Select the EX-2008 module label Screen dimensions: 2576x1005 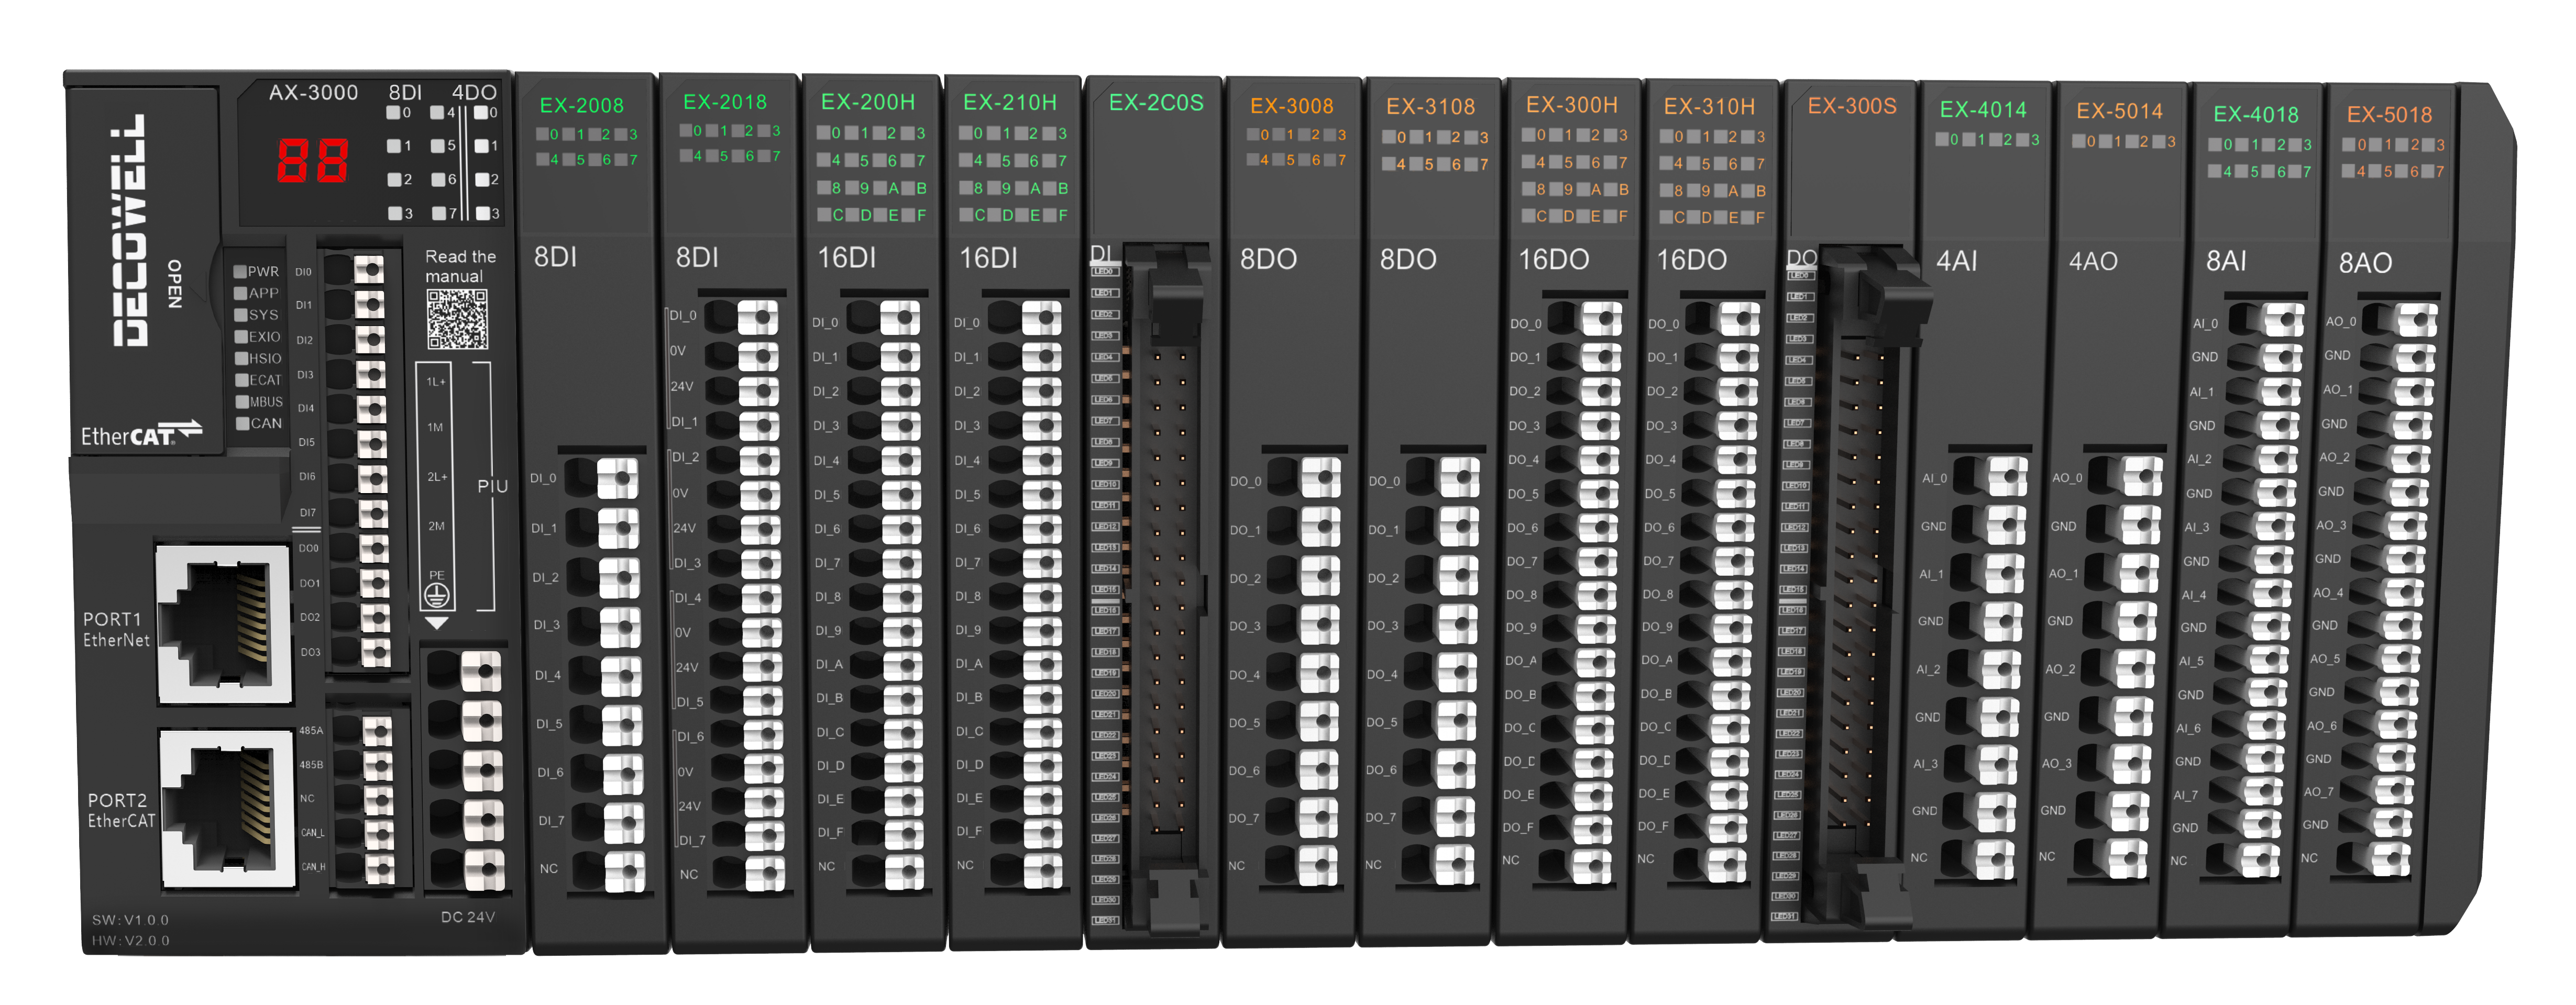point(582,106)
